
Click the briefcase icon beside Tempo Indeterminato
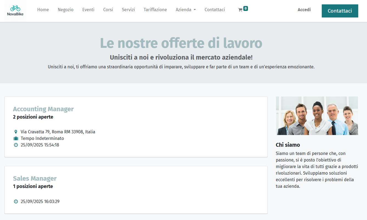point(16,139)
